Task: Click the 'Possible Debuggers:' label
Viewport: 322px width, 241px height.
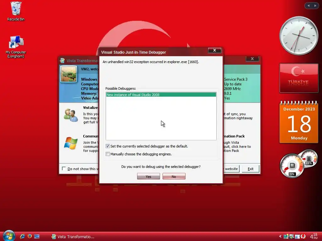Action: [x=120, y=88]
